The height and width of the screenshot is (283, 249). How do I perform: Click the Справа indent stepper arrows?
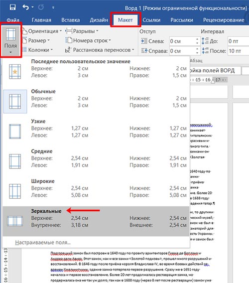[x=197, y=51]
